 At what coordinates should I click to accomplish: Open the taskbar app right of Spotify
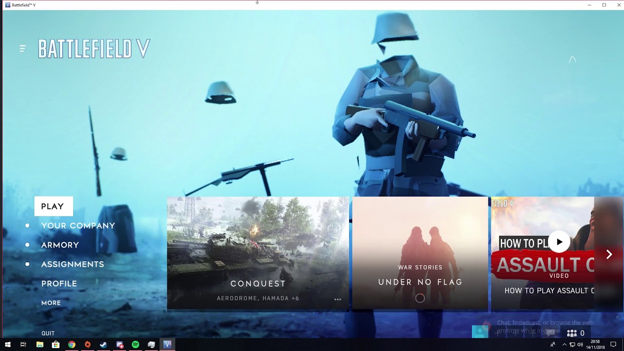coord(152,345)
